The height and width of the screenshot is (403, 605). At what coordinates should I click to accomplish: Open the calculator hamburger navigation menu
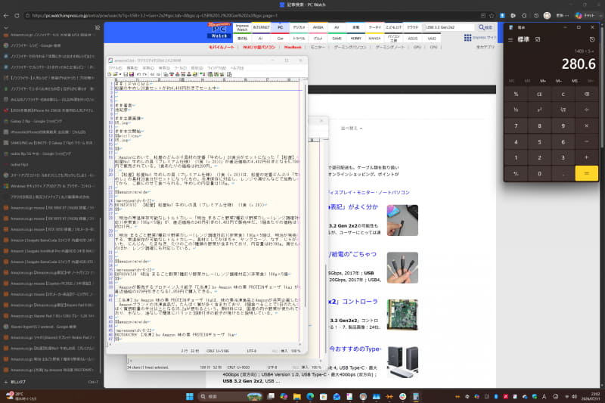click(x=510, y=40)
